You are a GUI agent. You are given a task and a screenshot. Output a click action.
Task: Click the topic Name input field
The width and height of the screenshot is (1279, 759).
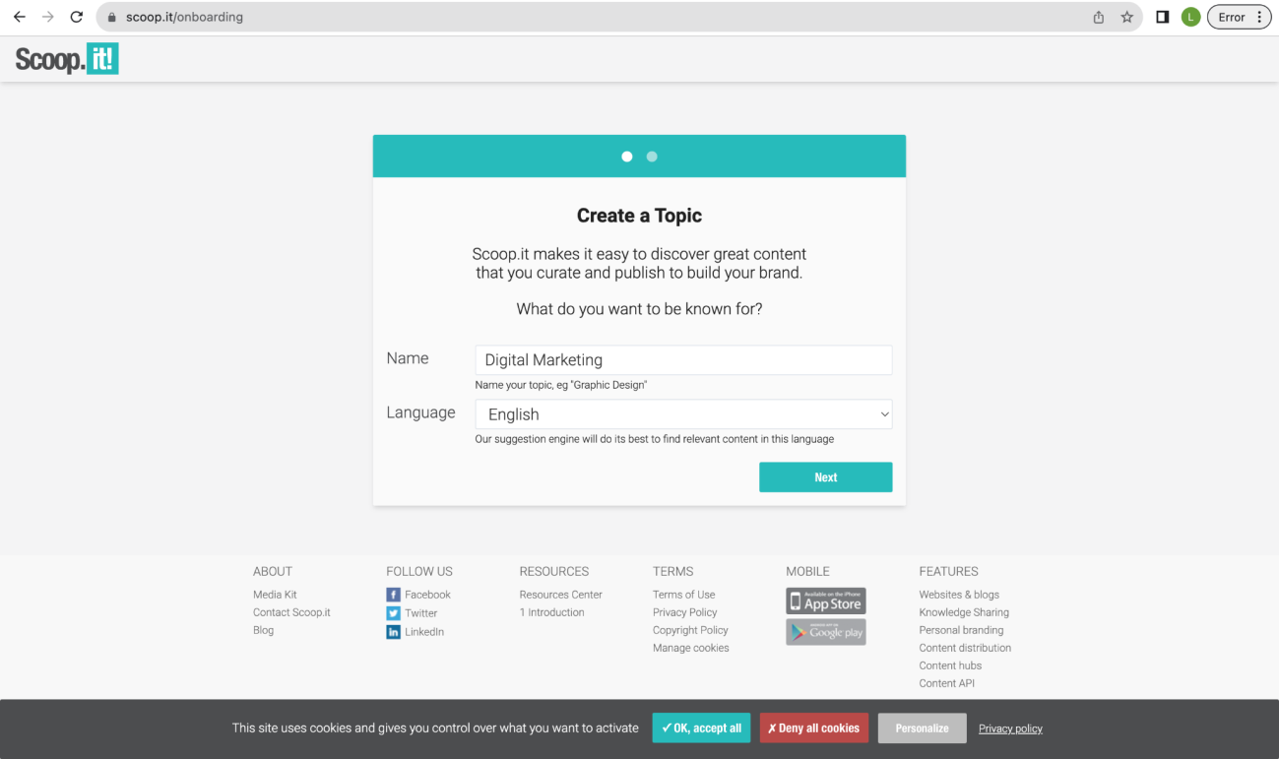coord(683,360)
